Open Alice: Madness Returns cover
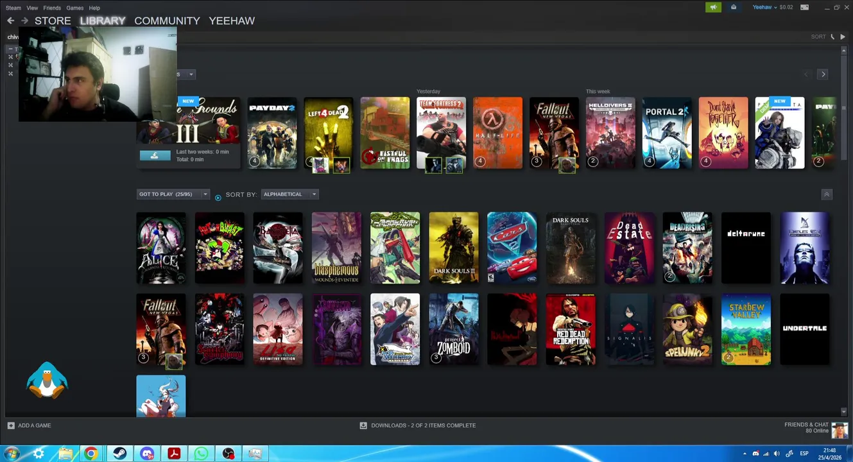 (161, 248)
